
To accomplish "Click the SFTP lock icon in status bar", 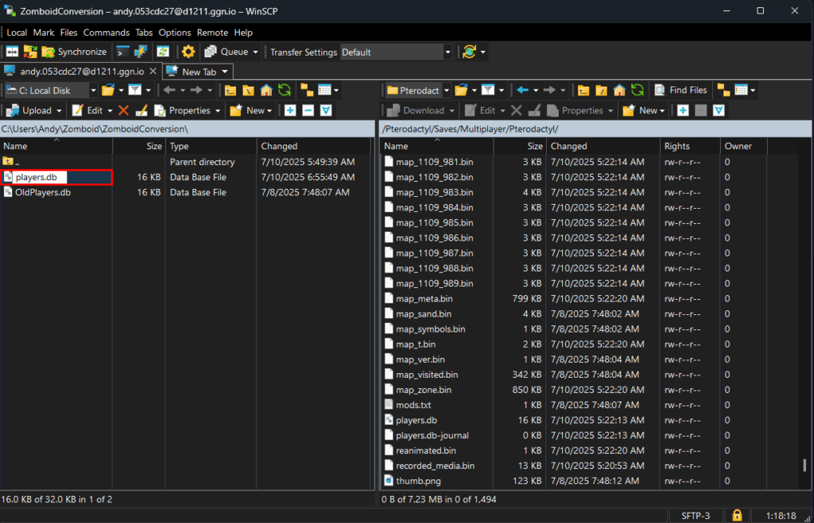I will coord(737,515).
